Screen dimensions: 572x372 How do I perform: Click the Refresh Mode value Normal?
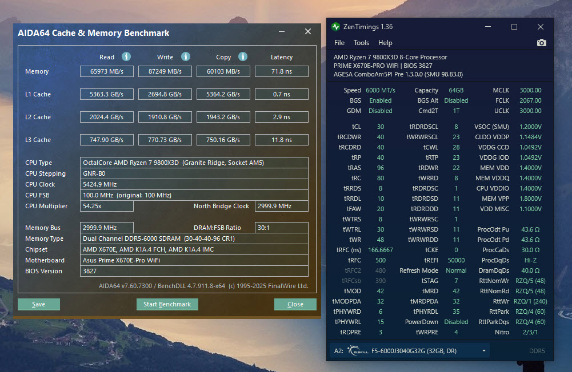click(x=456, y=270)
